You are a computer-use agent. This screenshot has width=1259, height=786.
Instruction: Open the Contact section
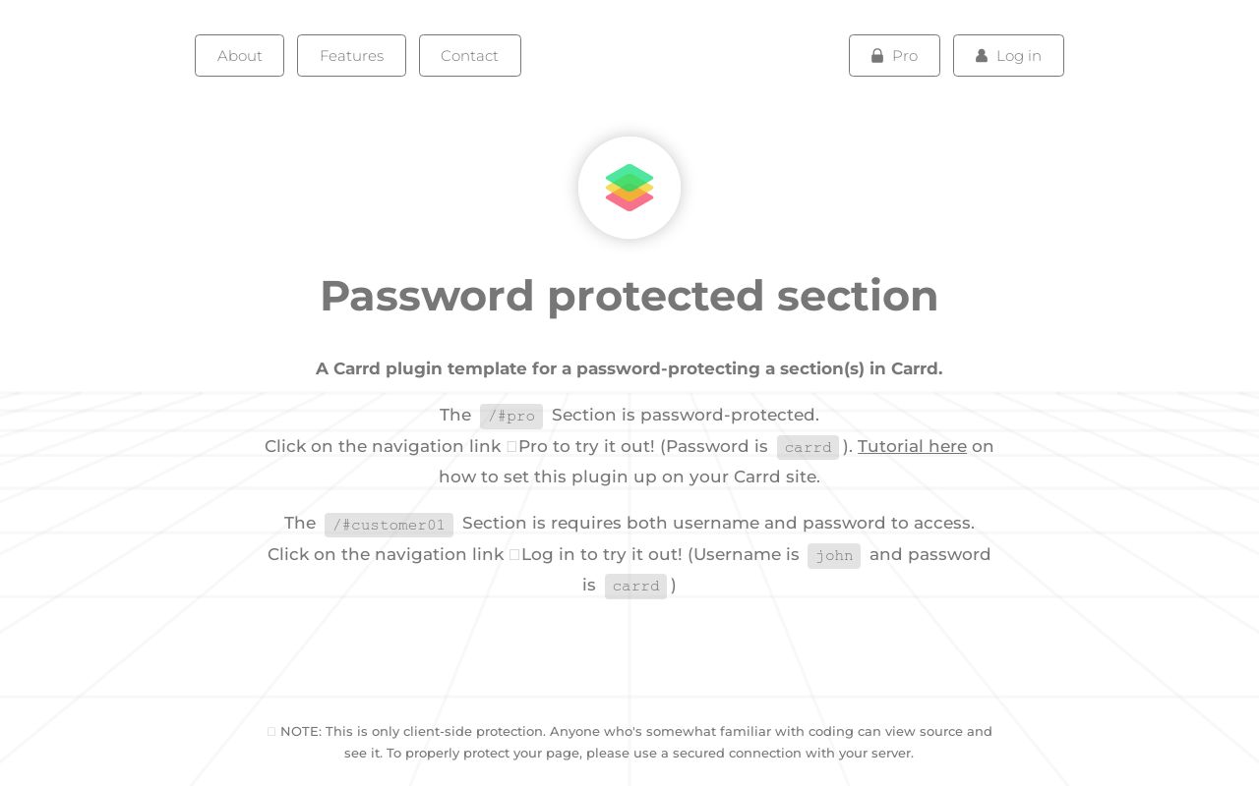pos(469,56)
